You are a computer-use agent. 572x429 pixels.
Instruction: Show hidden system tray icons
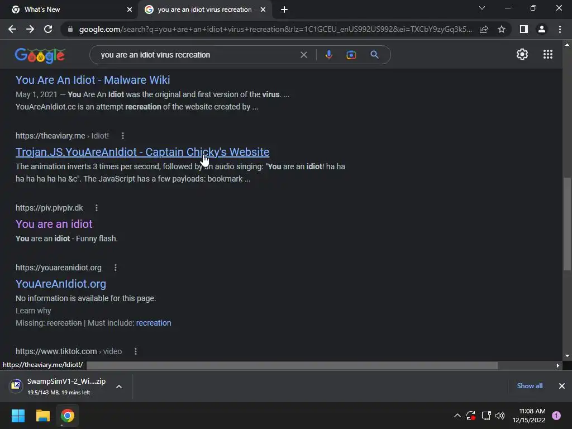[x=457, y=416]
